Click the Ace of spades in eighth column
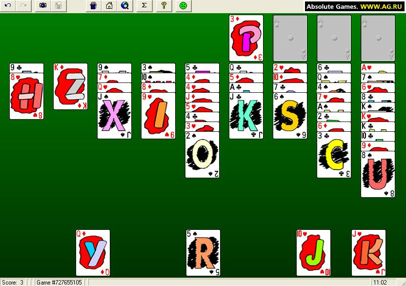 (334, 107)
